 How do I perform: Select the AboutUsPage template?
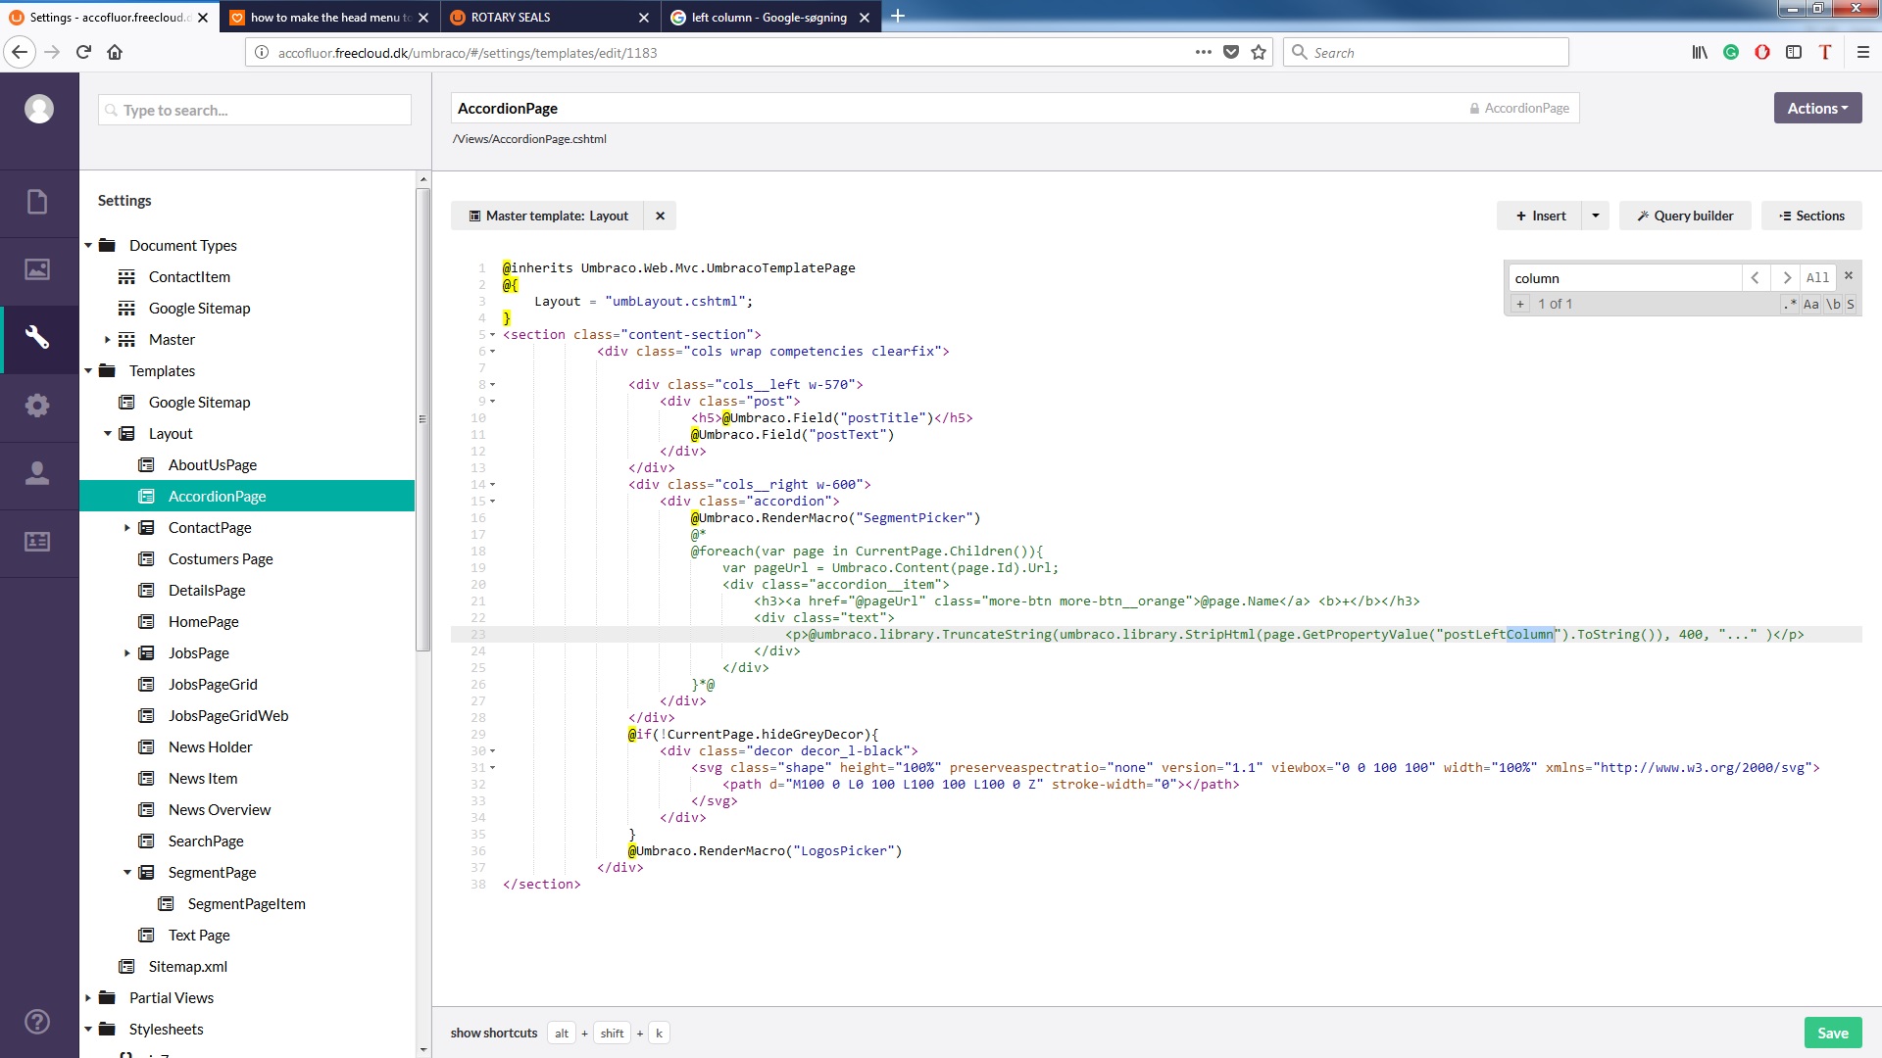point(213,465)
